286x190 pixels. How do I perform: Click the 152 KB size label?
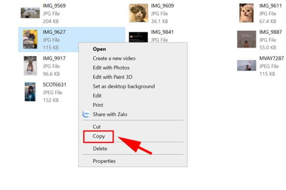(51, 100)
